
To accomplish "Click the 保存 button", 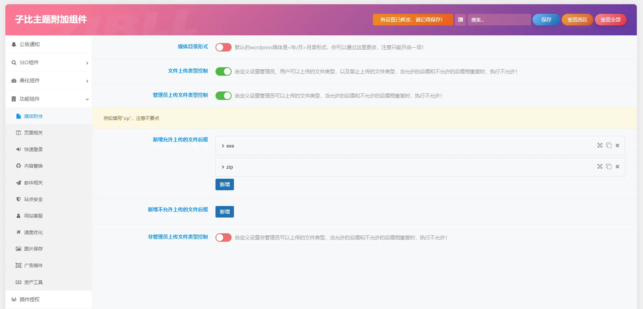I will pos(546,20).
